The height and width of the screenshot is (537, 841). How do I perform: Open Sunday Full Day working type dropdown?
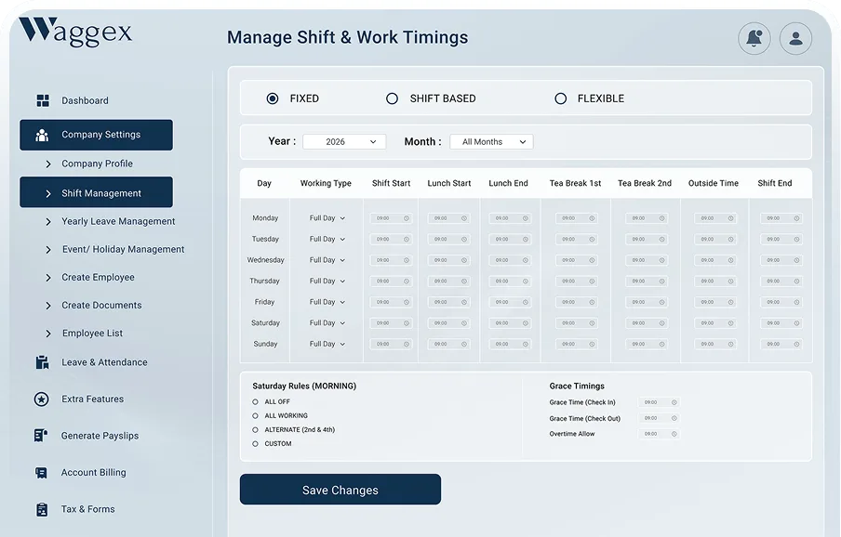[x=327, y=345]
